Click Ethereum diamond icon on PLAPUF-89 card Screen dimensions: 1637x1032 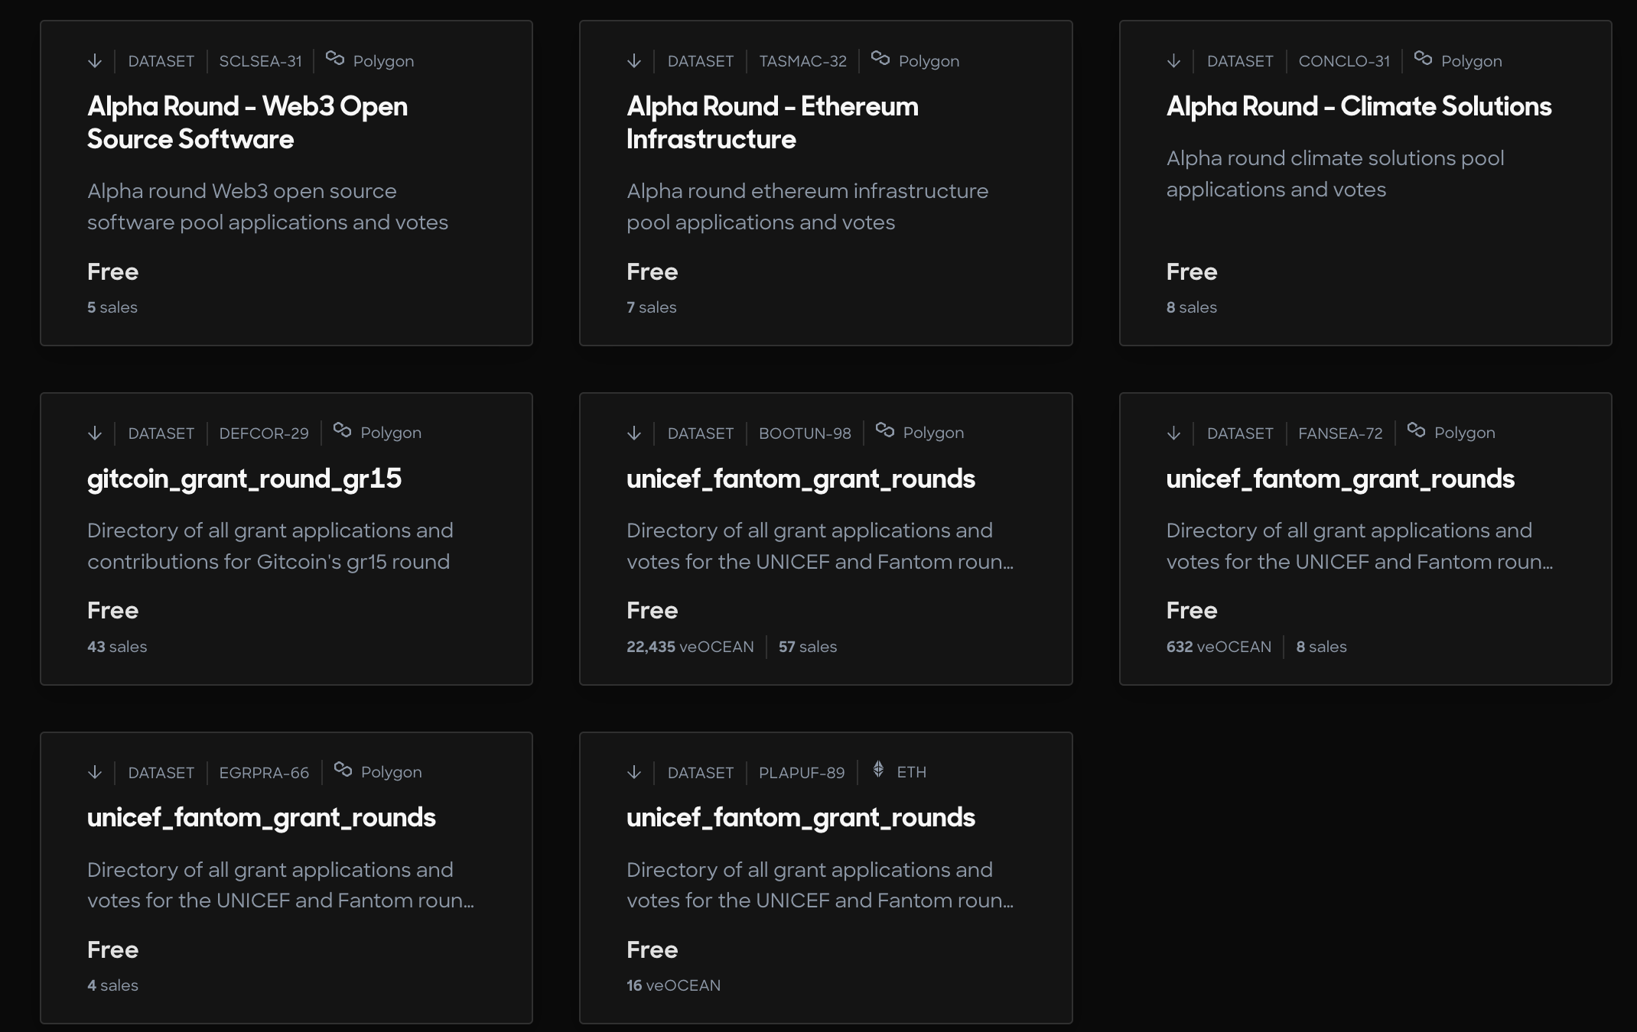[879, 769]
